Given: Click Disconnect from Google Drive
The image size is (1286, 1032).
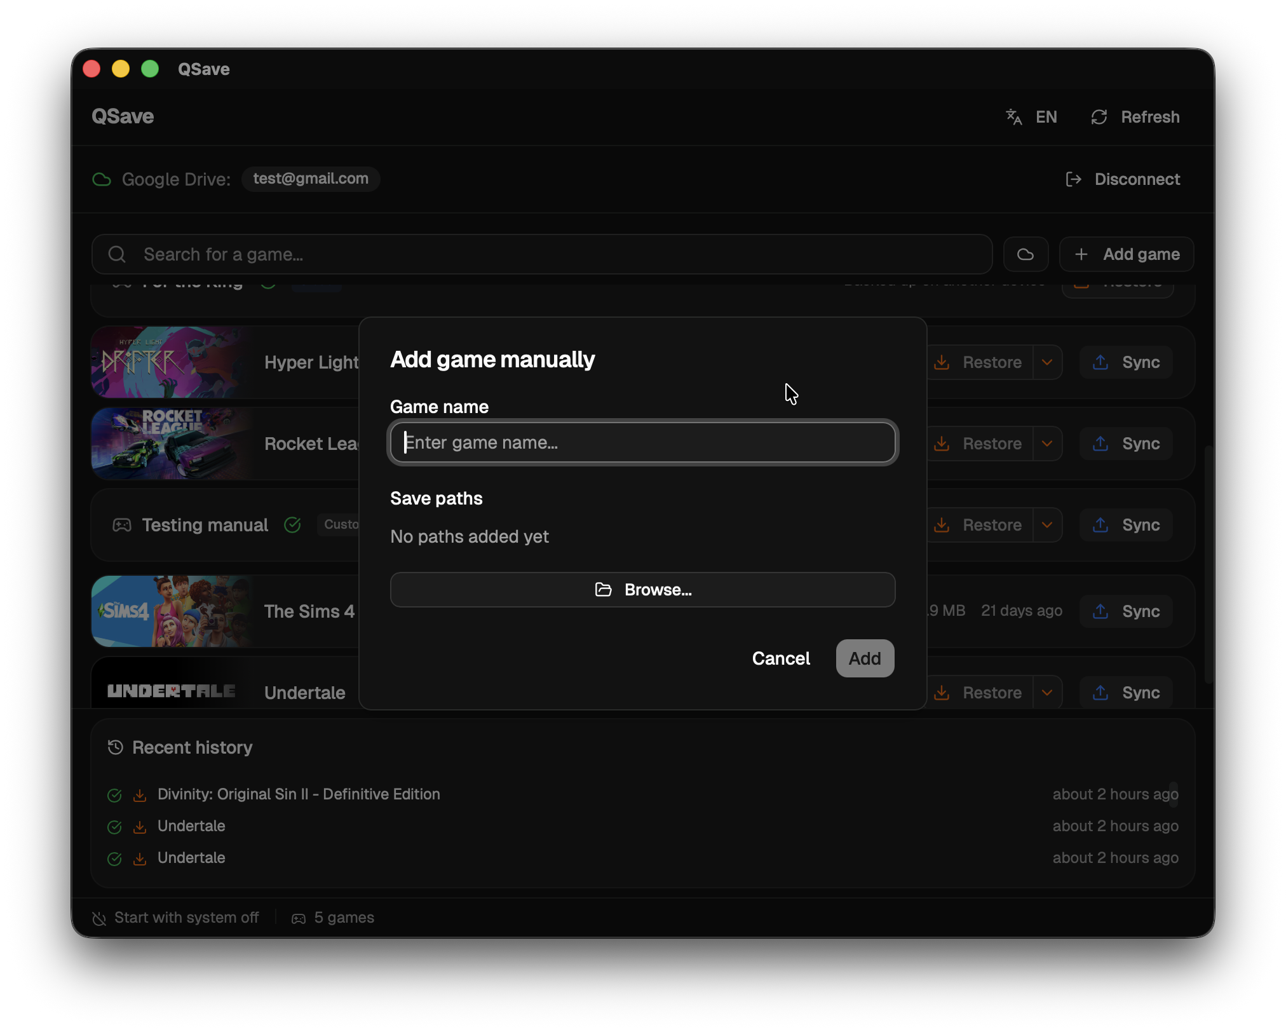Looking at the screenshot, I should tap(1123, 179).
